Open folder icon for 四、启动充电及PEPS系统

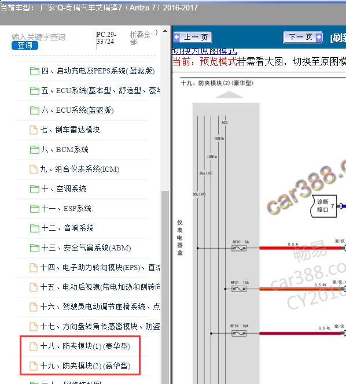coord(35,71)
